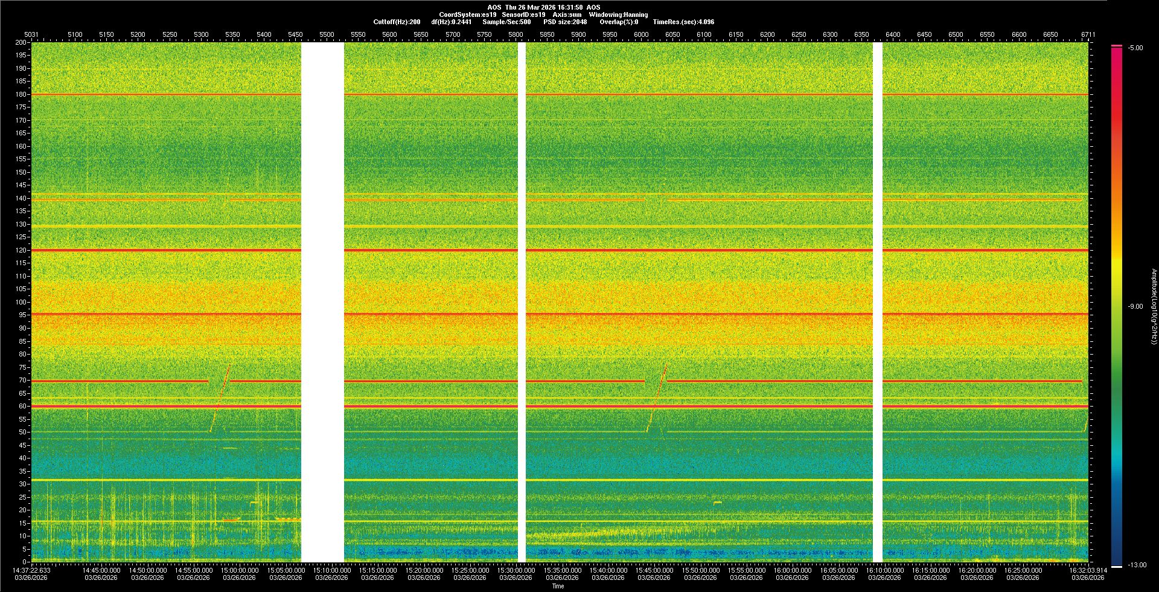Click the TimeRes.(sec):4.096 parameter text
1159x592 pixels.
683,22
